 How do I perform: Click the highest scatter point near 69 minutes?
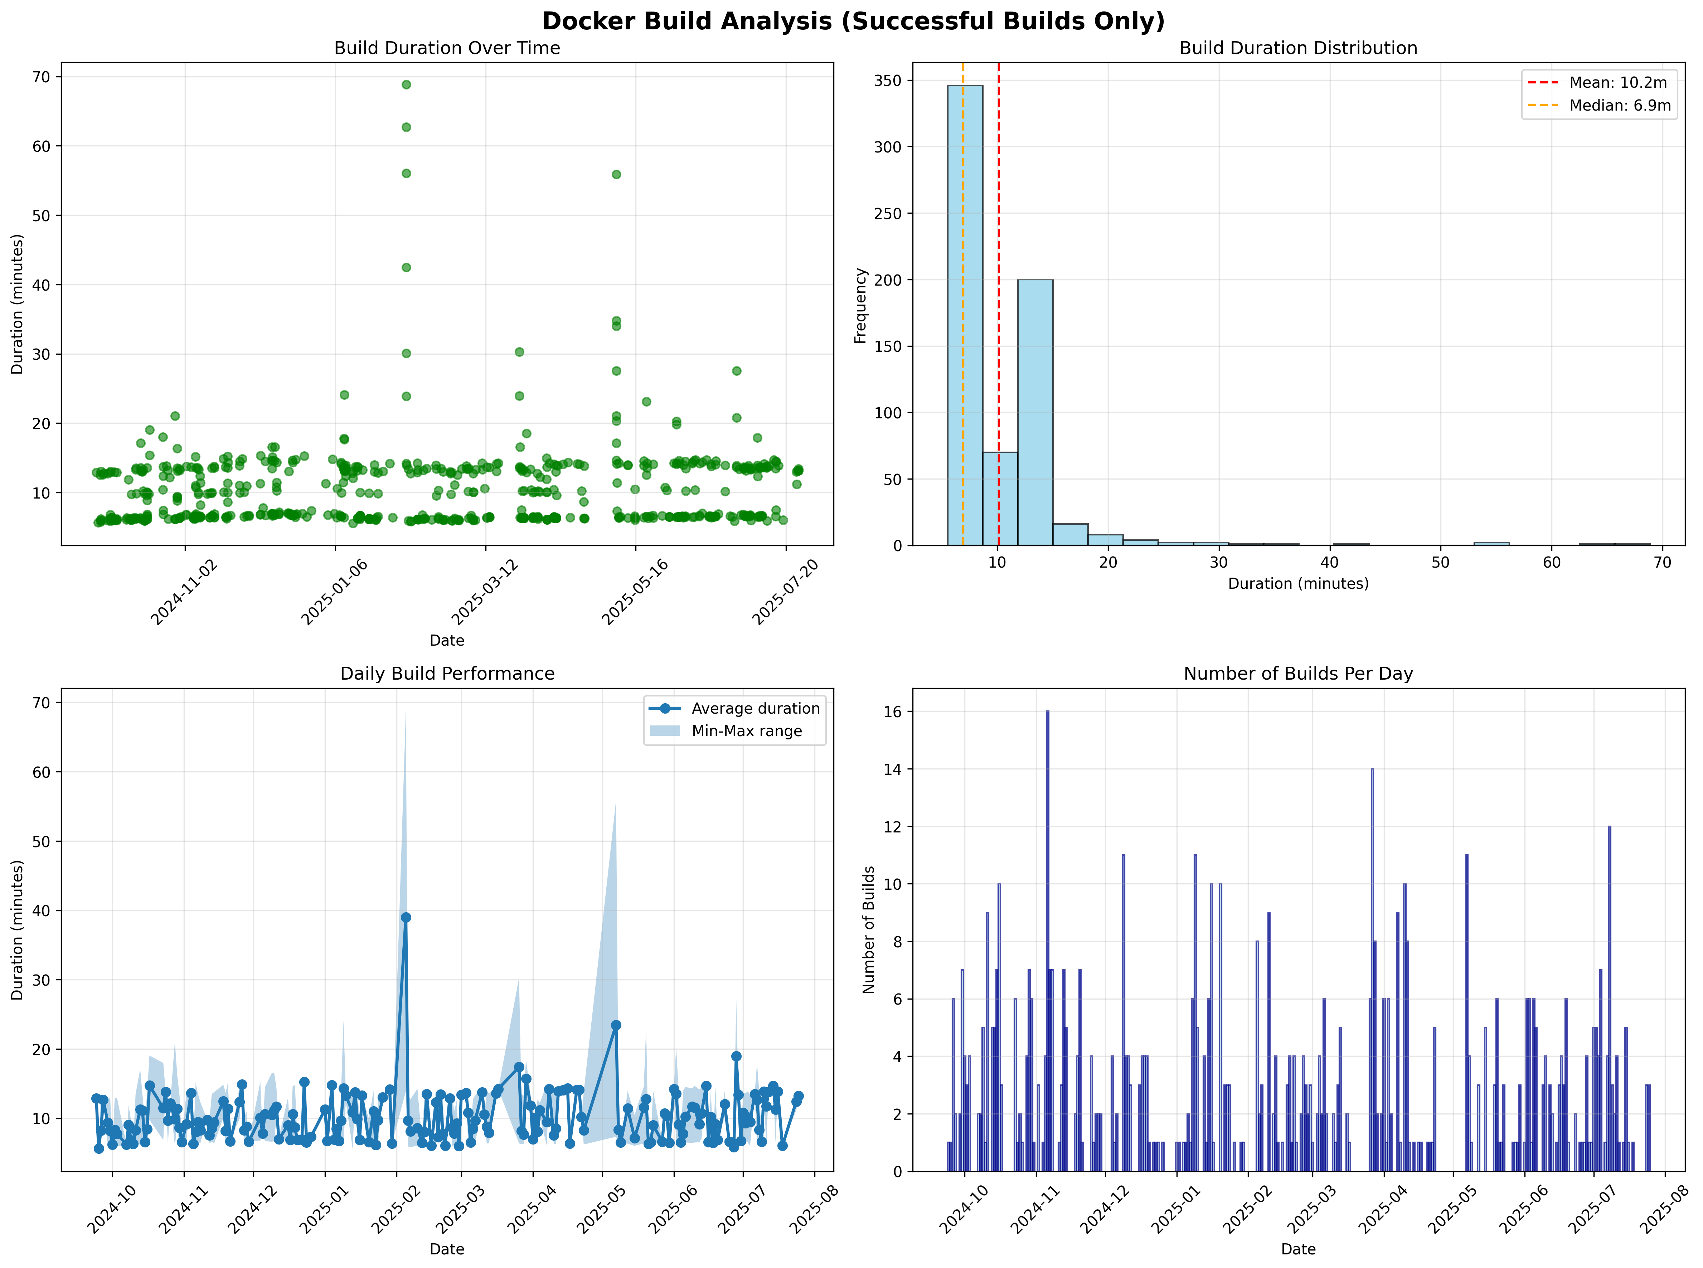pos(406,84)
